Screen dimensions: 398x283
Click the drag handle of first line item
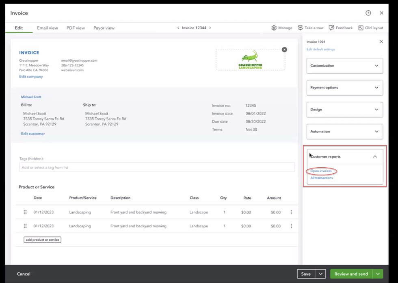(25, 212)
